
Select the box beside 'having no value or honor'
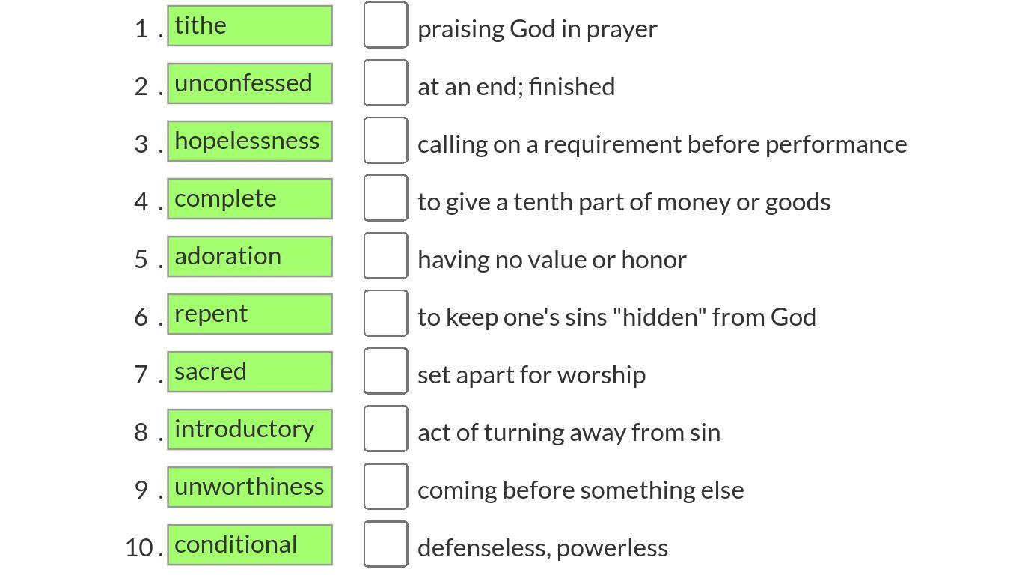pyautogui.click(x=386, y=256)
